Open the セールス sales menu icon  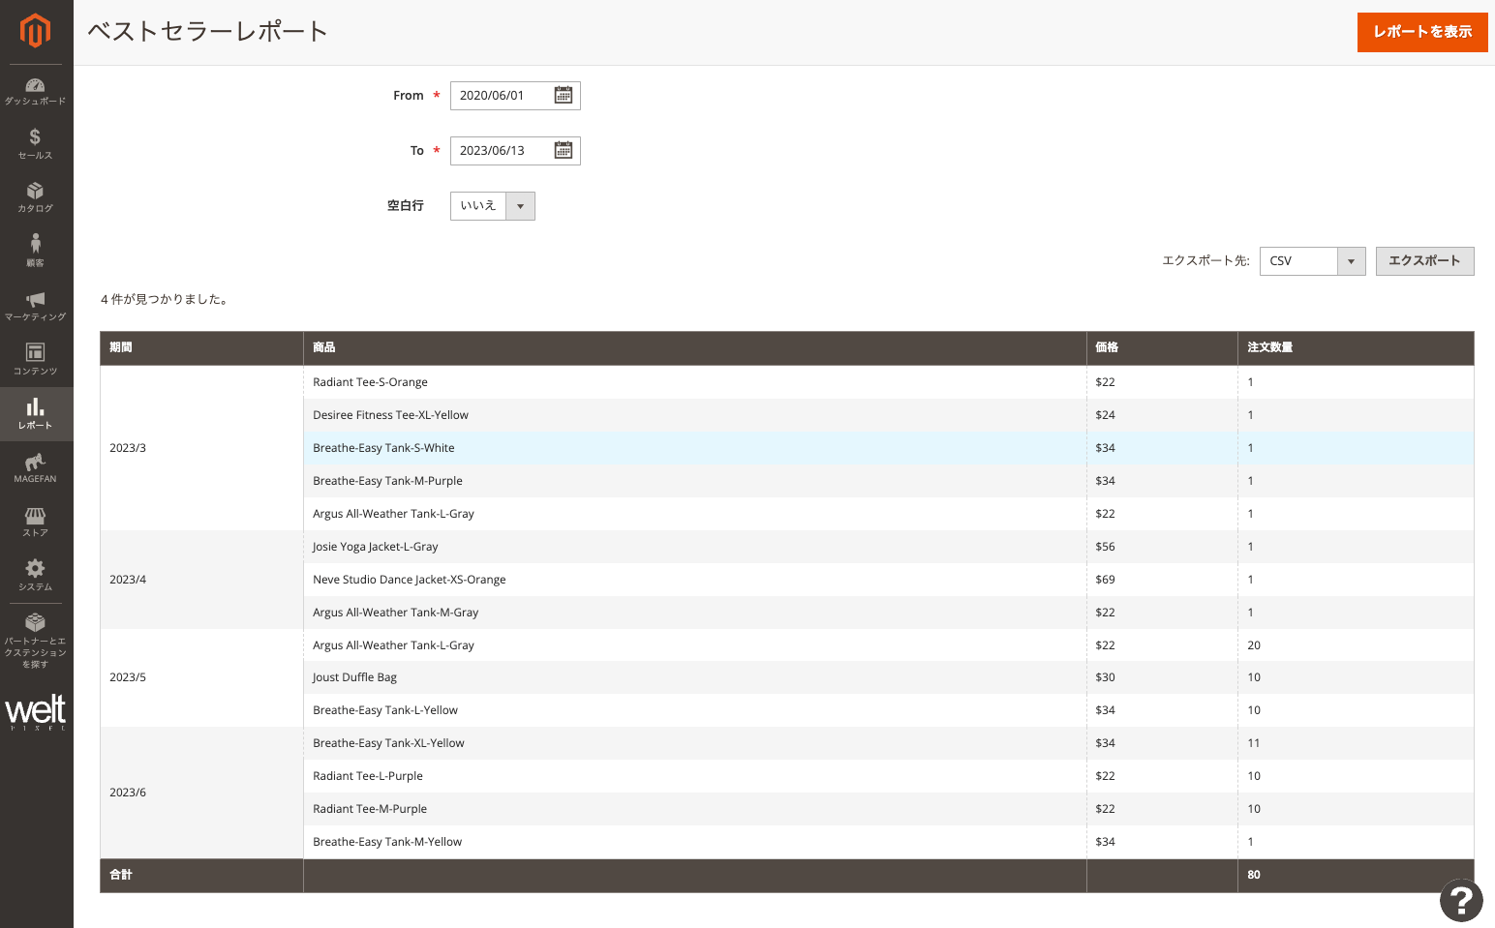[x=35, y=137]
